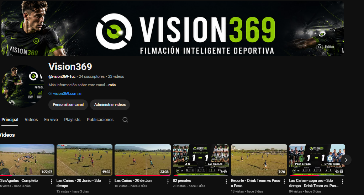Open channel search magnifier icon
The height and width of the screenshot is (195, 364).
pos(125,120)
